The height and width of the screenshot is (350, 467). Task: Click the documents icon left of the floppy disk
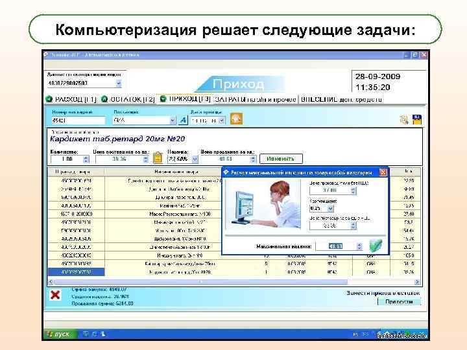click(404, 120)
